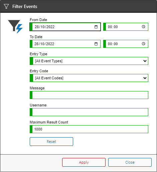Select the From Date 28/10/2022 field
157x172 pixels.
point(65,27)
